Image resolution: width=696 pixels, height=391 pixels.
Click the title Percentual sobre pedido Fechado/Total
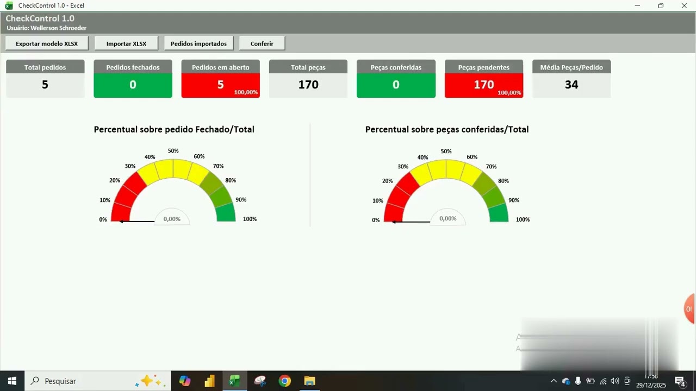pos(174,129)
